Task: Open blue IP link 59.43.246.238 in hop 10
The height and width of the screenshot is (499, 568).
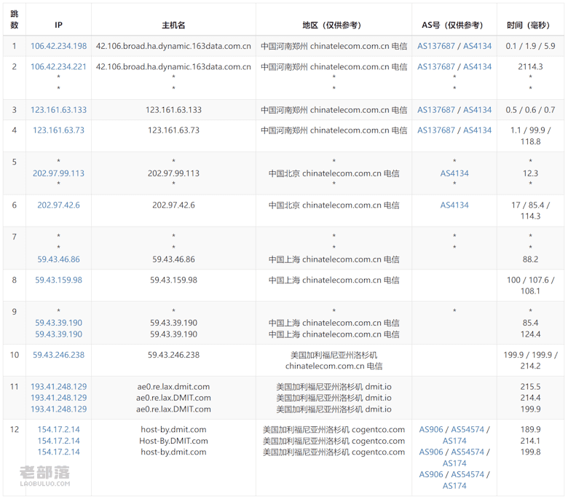Action: click(58, 355)
